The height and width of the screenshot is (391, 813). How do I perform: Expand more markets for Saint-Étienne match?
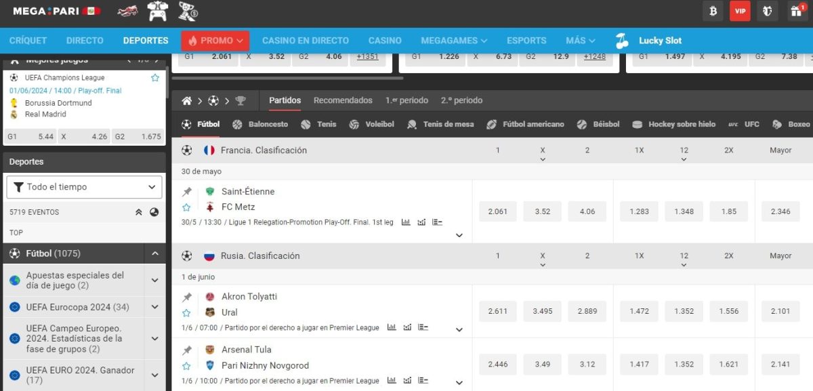[x=459, y=235]
